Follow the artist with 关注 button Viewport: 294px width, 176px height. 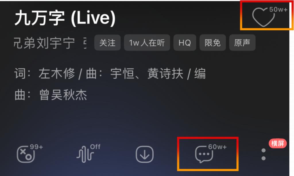(x=107, y=43)
